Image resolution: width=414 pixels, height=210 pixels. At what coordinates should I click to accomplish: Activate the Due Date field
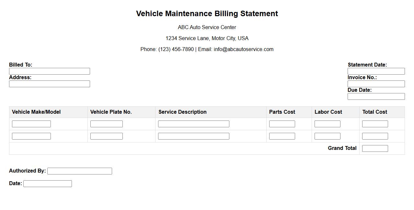pos(376,97)
